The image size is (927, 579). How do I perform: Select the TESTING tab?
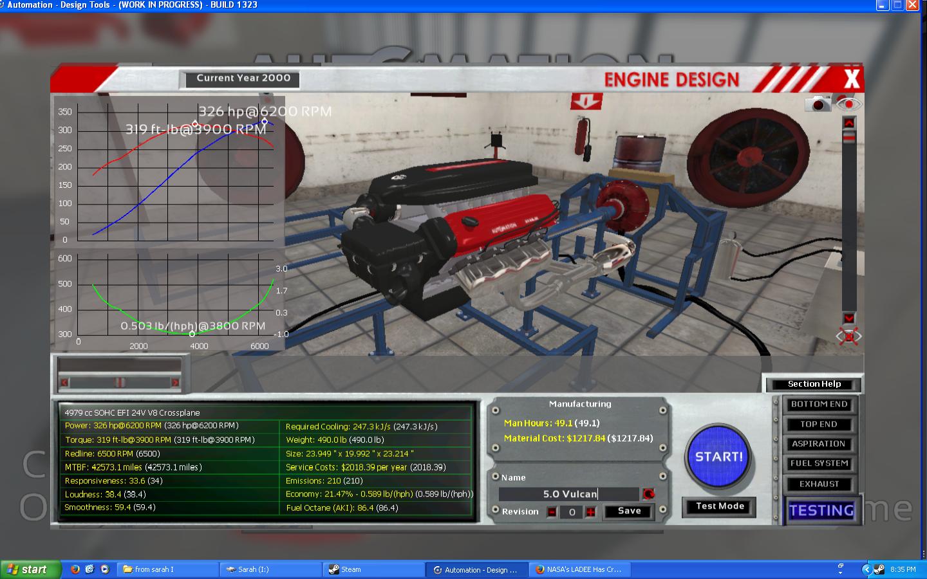pos(821,510)
